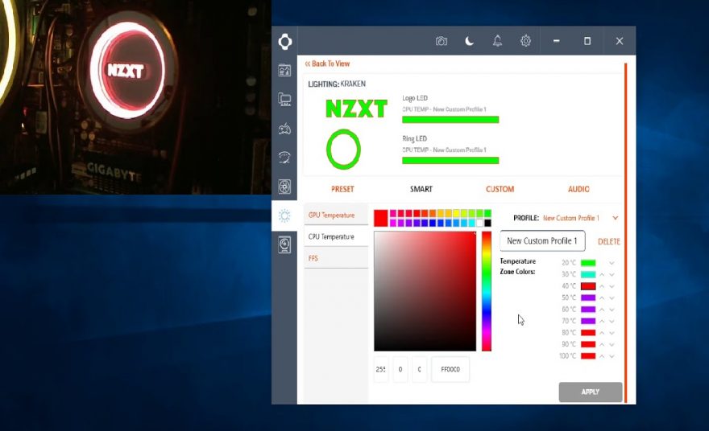Image resolution: width=709 pixels, height=431 pixels.
Task: Pick the large red current color swatch
Action: pyautogui.click(x=381, y=218)
